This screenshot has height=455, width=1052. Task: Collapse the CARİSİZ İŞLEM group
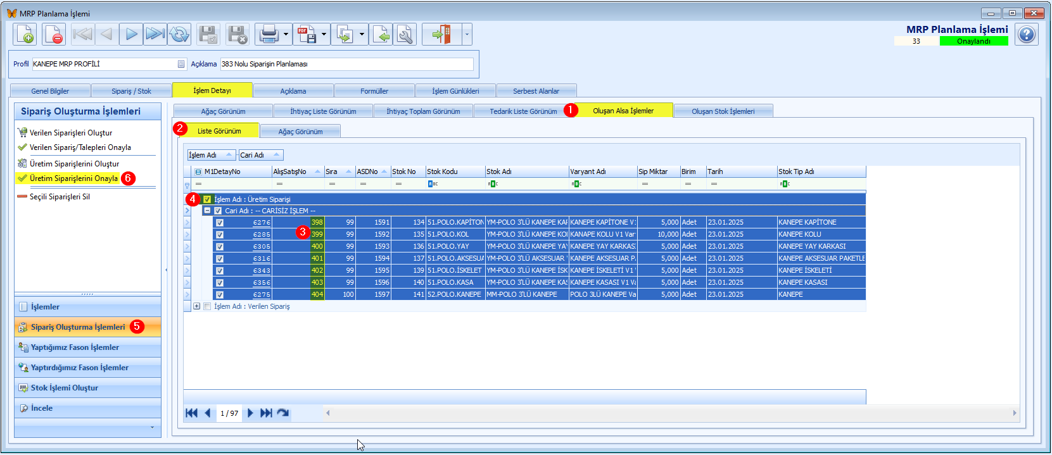(x=207, y=211)
